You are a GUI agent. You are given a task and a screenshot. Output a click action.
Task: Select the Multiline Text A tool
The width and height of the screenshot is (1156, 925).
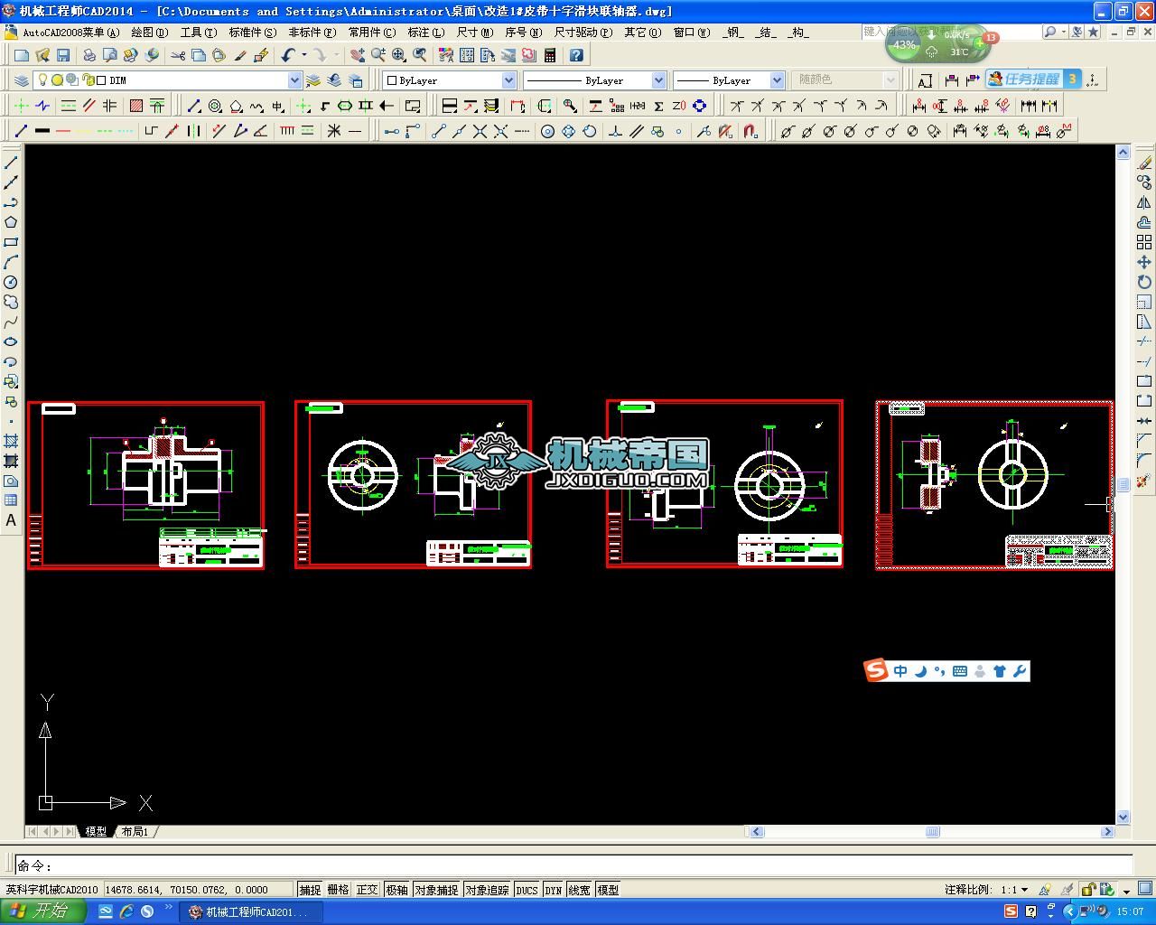click(11, 520)
